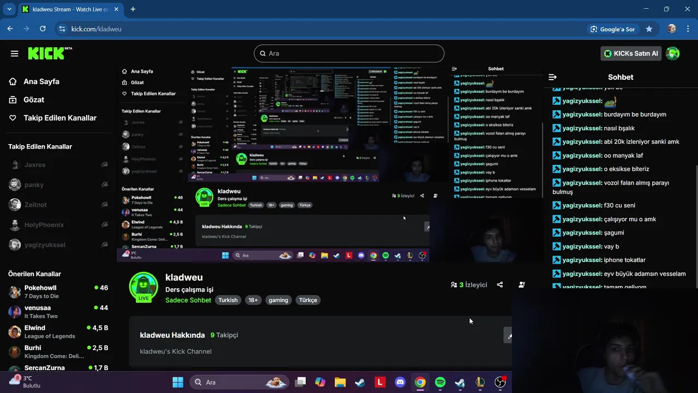Open followed channel yagizyukssel in sidebar
The width and height of the screenshot is (698, 393).
point(45,245)
